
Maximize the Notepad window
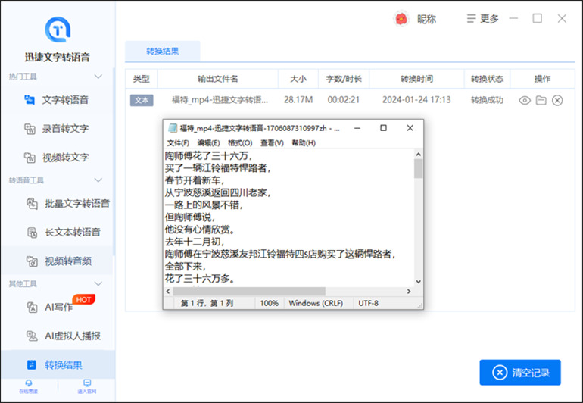[383, 128]
